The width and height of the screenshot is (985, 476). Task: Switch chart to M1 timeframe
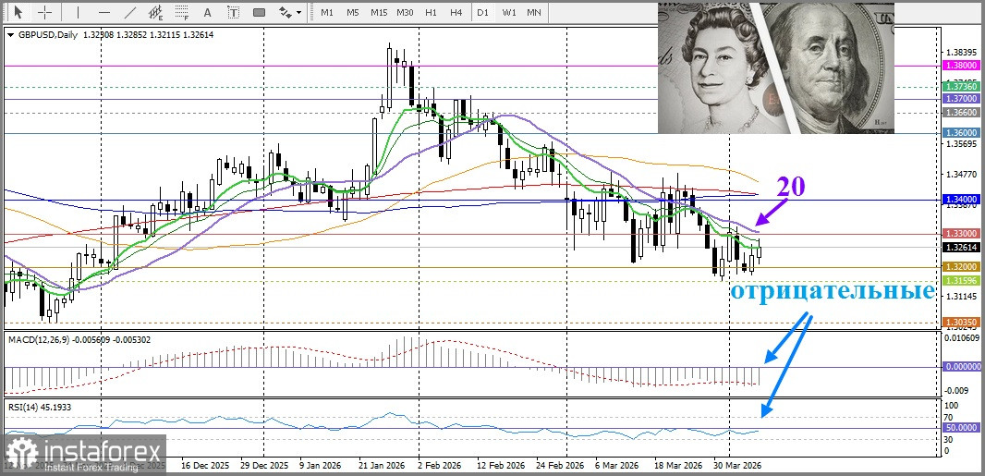pos(327,12)
